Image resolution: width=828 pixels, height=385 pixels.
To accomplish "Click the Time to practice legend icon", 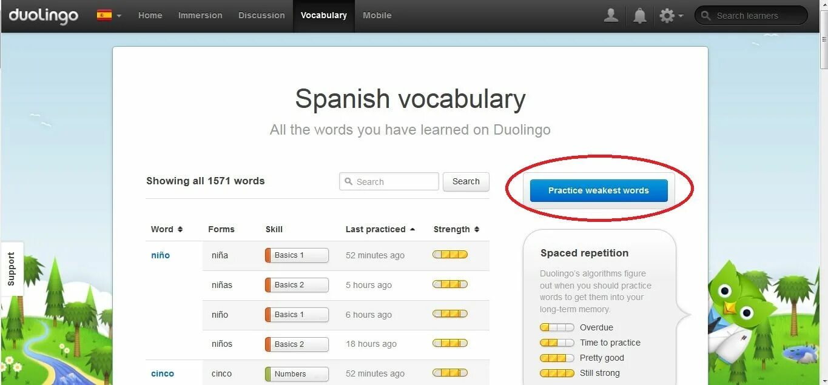I will 557,343.
